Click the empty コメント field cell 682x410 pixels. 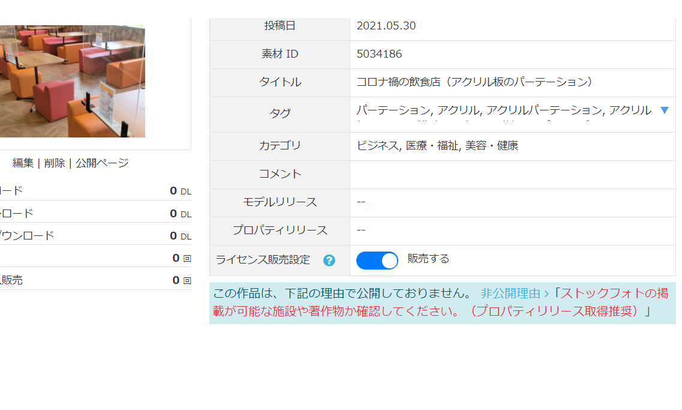point(512,174)
